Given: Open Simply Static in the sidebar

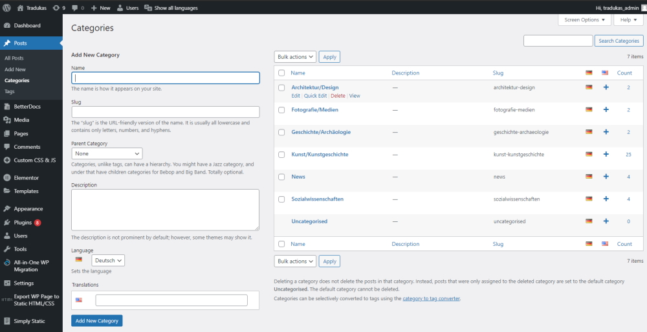Looking at the screenshot, I should pyautogui.click(x=31, y=321).
